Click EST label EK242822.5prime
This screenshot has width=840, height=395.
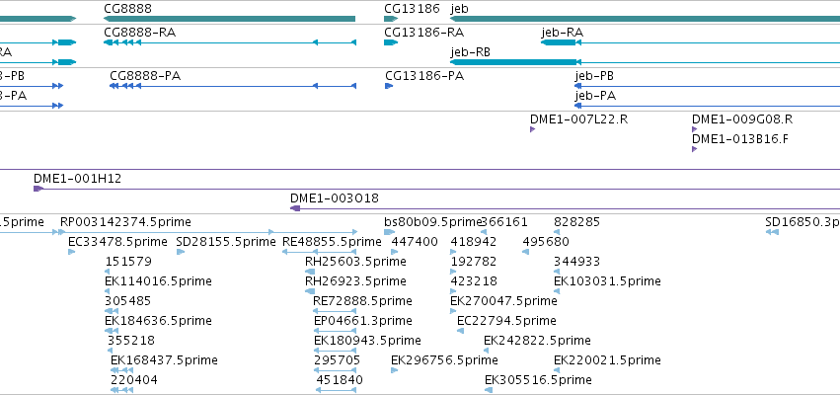point(537,341)
